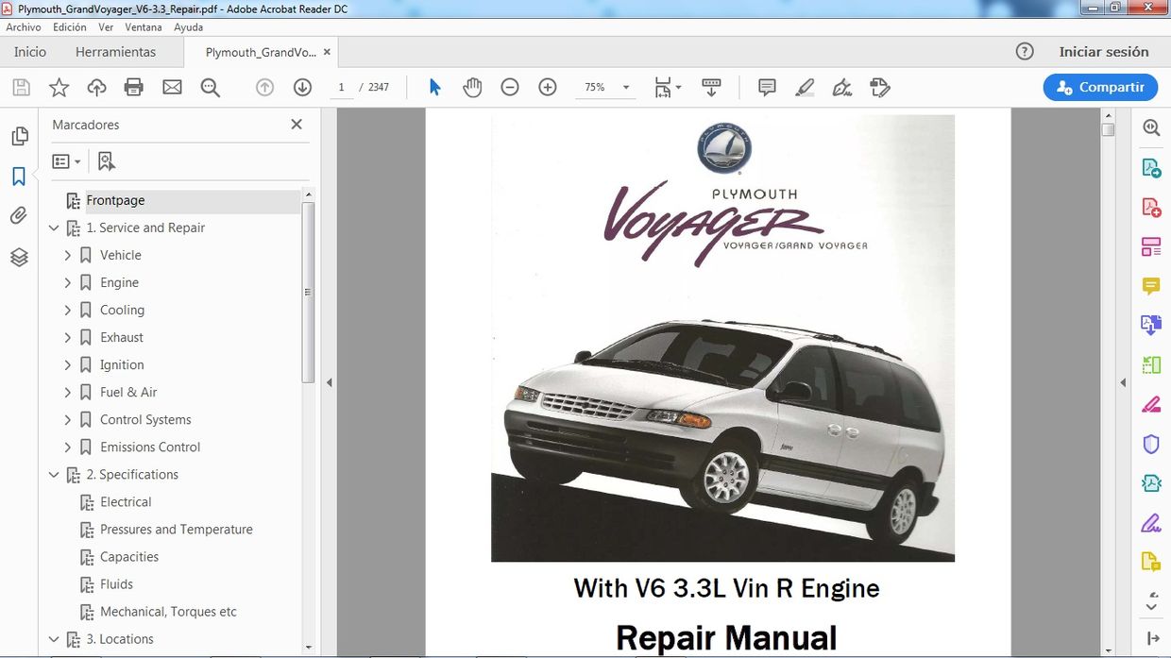This screenshot has height=658, width=1171.
Task: Expand the Control Systems bookmark
Action: (x=68, y=419)
